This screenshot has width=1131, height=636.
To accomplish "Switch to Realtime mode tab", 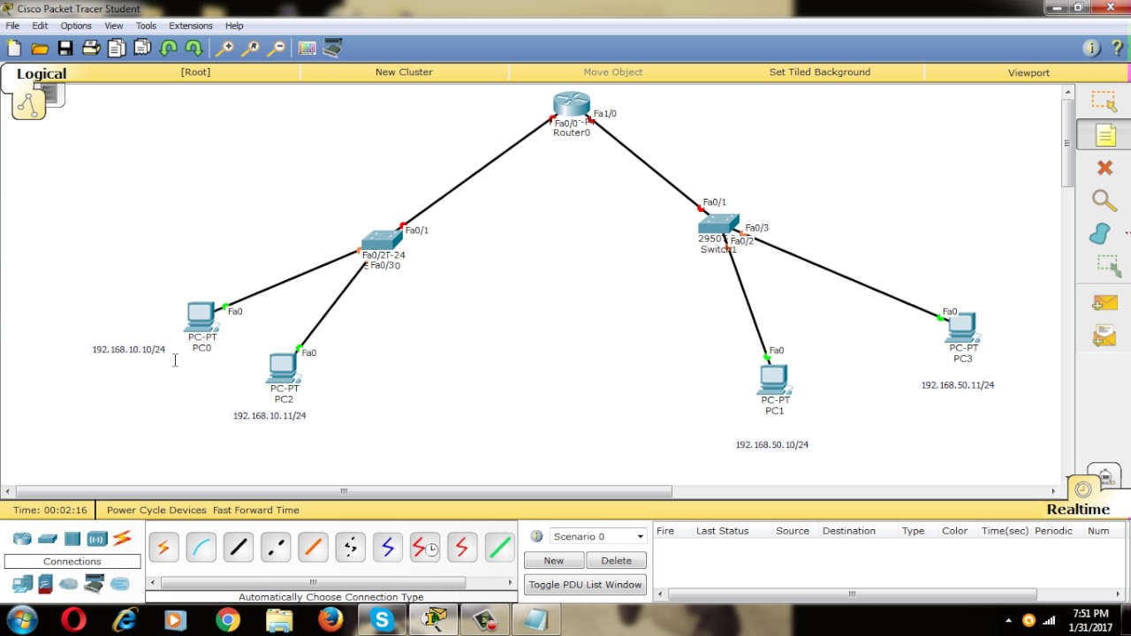I will click(x=1078, y=510).
